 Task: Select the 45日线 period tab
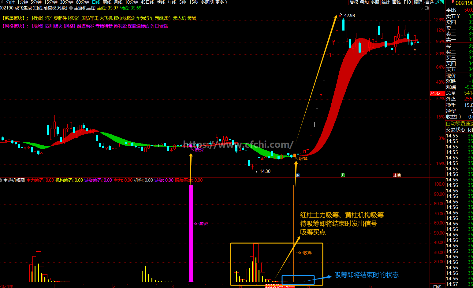(x=147, y=2)
